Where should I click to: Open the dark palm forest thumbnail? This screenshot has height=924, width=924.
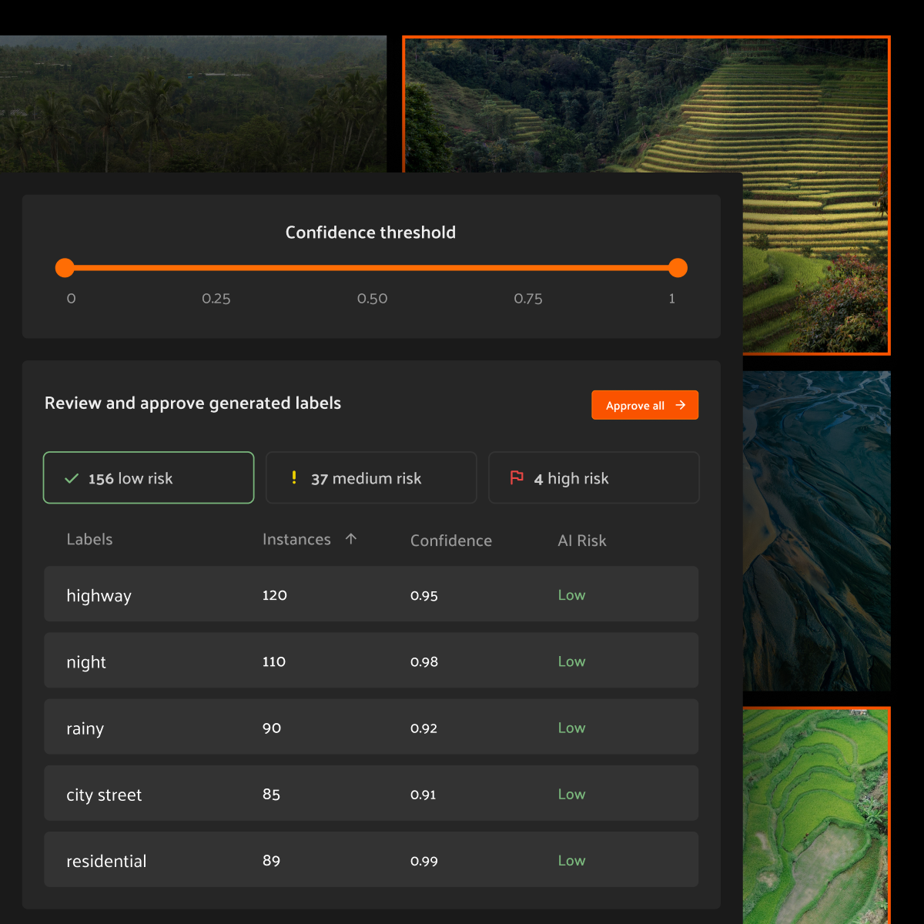[x=193, y=103]
